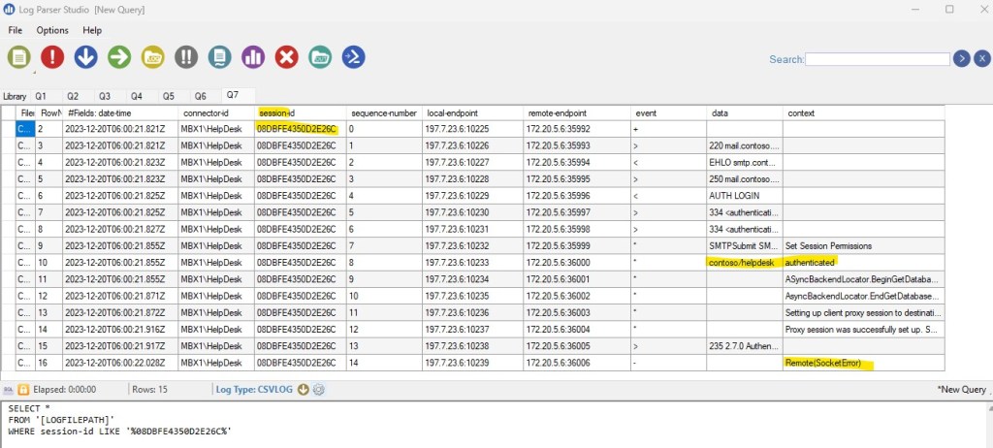Switch to the Q3 tab
This screenshot has width=993, height=448.
coord(105,96)
